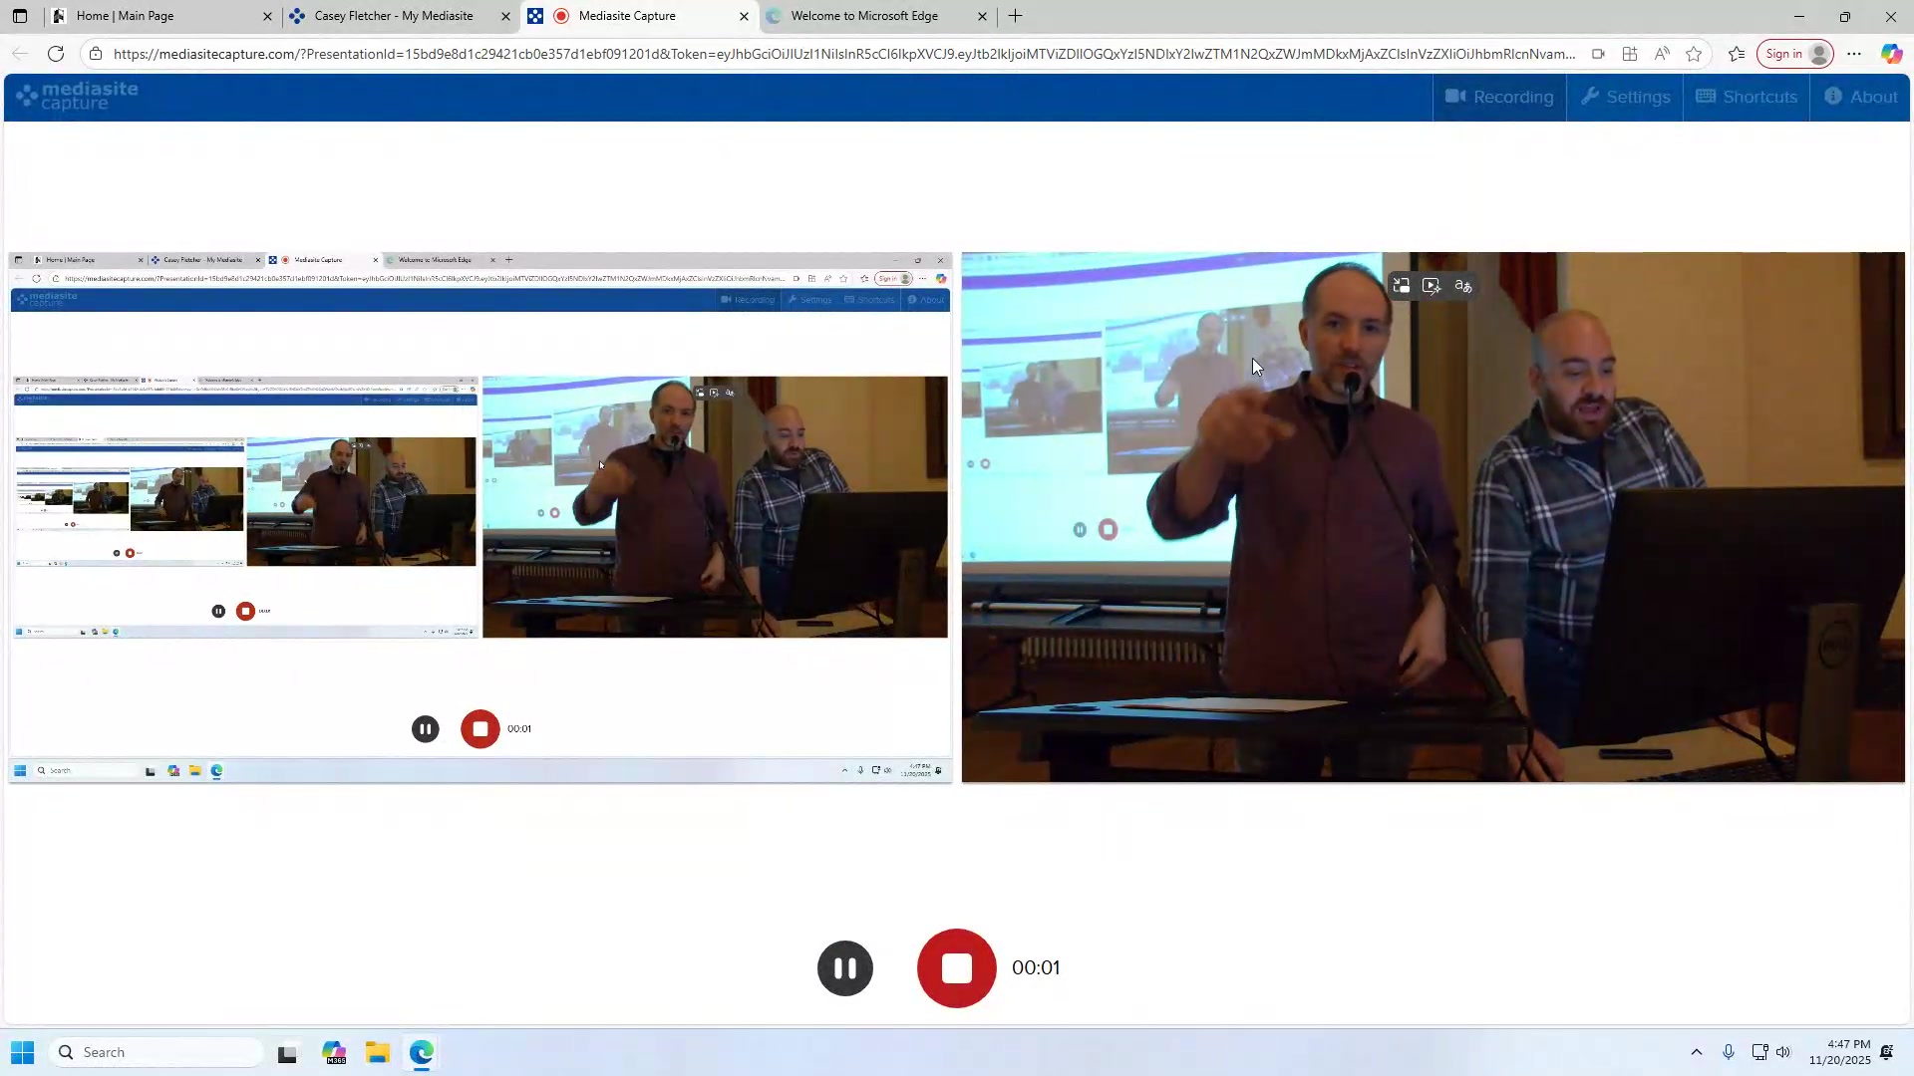Open the favorites bar list

click(1737, 55)
